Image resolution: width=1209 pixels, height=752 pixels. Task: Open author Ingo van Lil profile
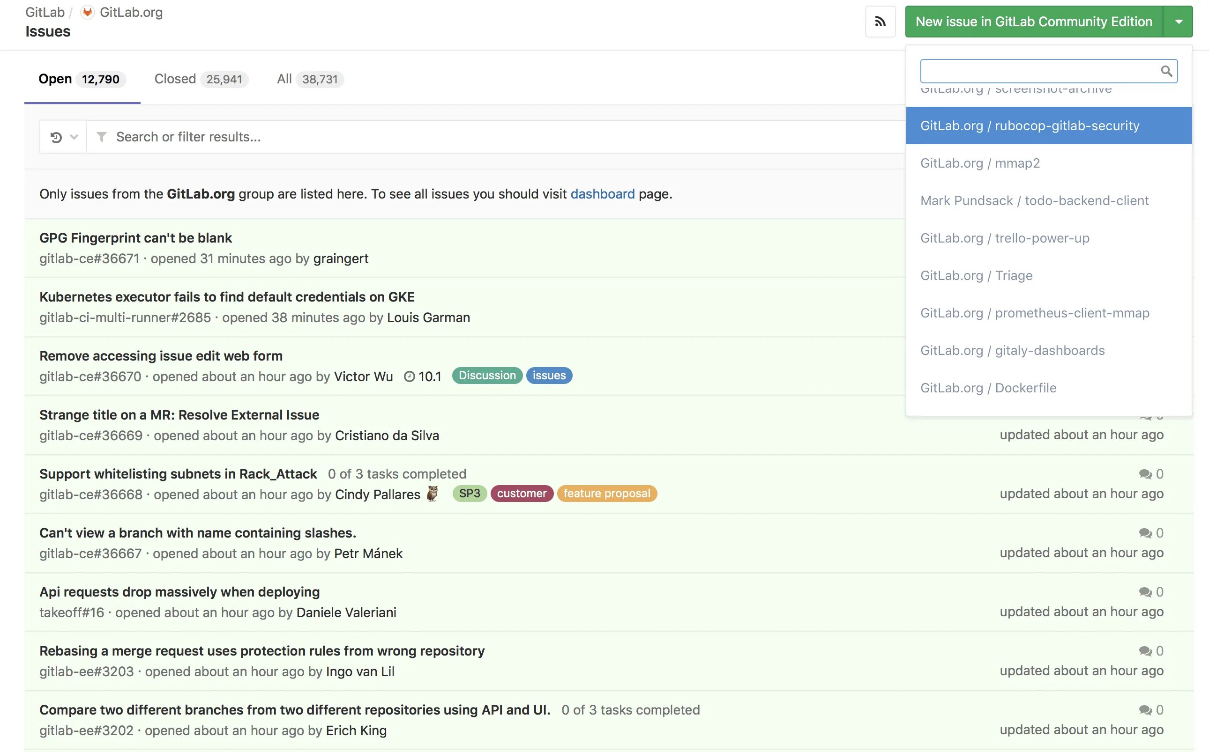click(x=360, y=672)
